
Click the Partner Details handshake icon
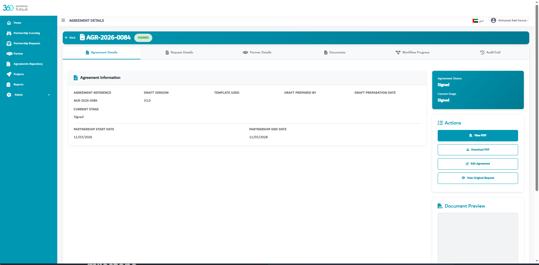pos(245,53)
